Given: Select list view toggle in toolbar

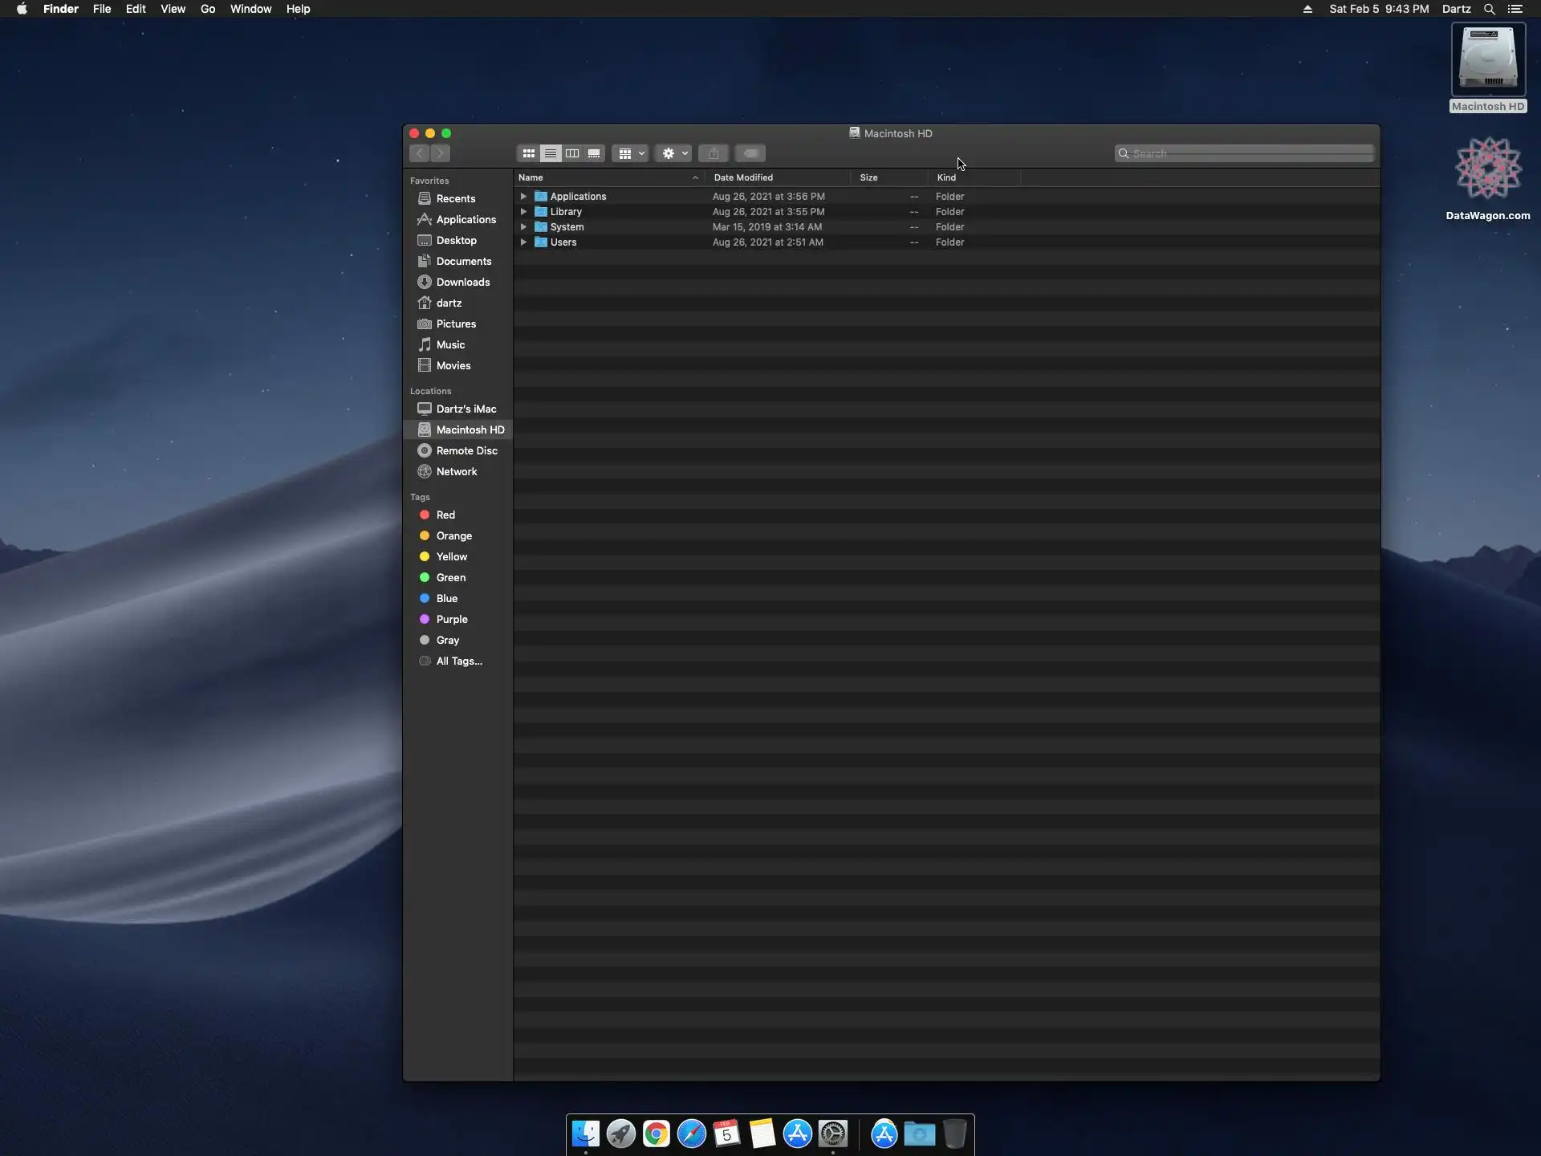Looking at the screenshot, I should (551, 153).
